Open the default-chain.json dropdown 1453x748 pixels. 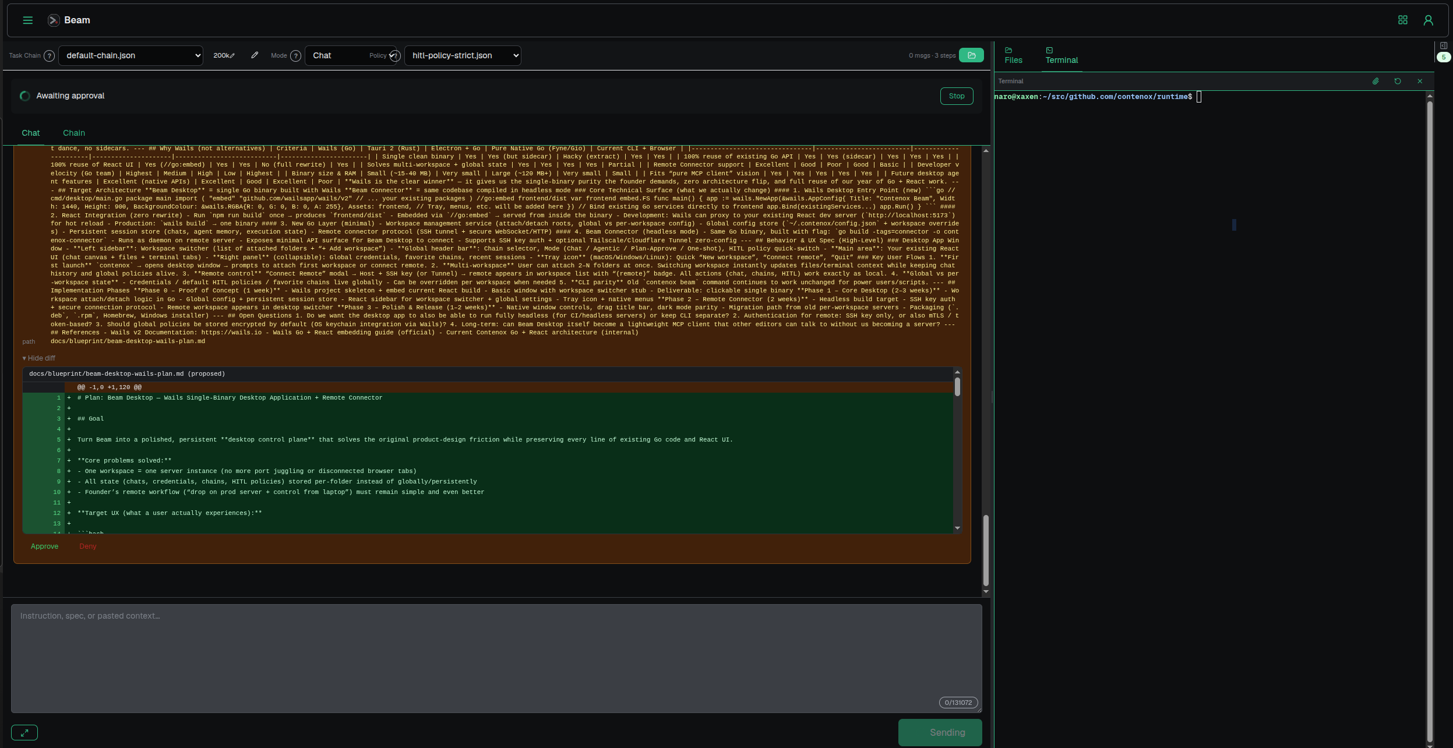(x=131, y=56)
